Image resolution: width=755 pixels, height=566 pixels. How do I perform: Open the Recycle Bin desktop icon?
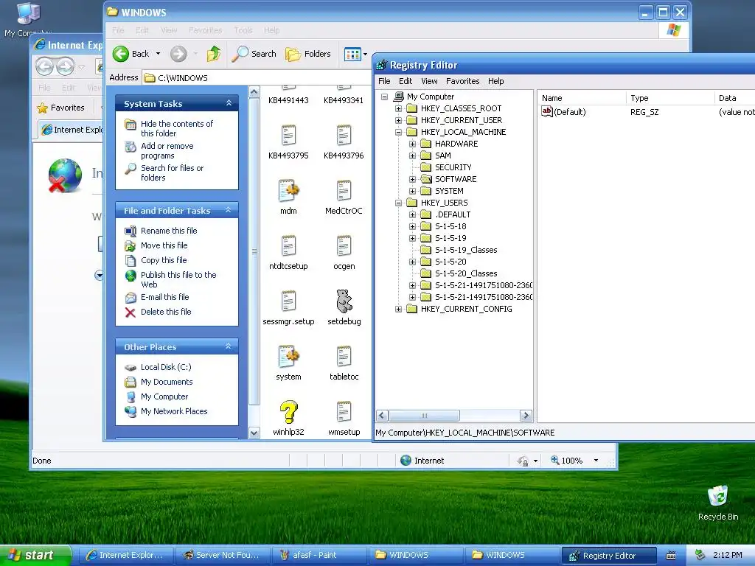718,496
